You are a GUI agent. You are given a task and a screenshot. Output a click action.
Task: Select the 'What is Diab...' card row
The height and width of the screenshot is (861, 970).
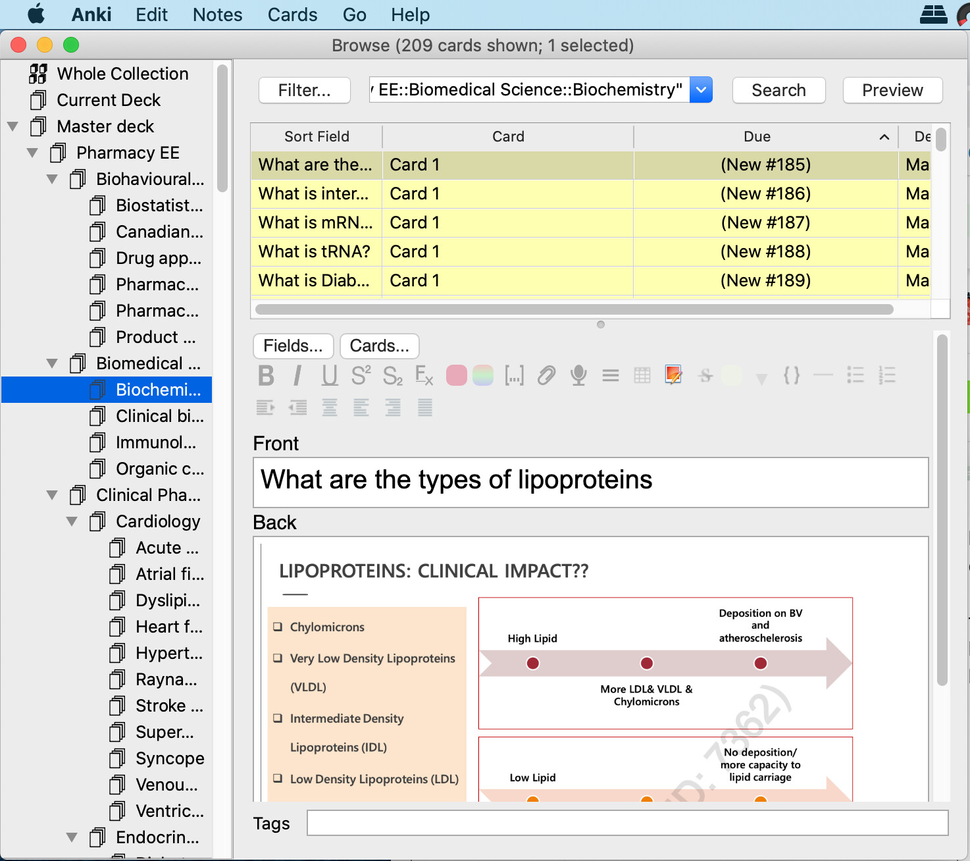(x=590, y=280)
